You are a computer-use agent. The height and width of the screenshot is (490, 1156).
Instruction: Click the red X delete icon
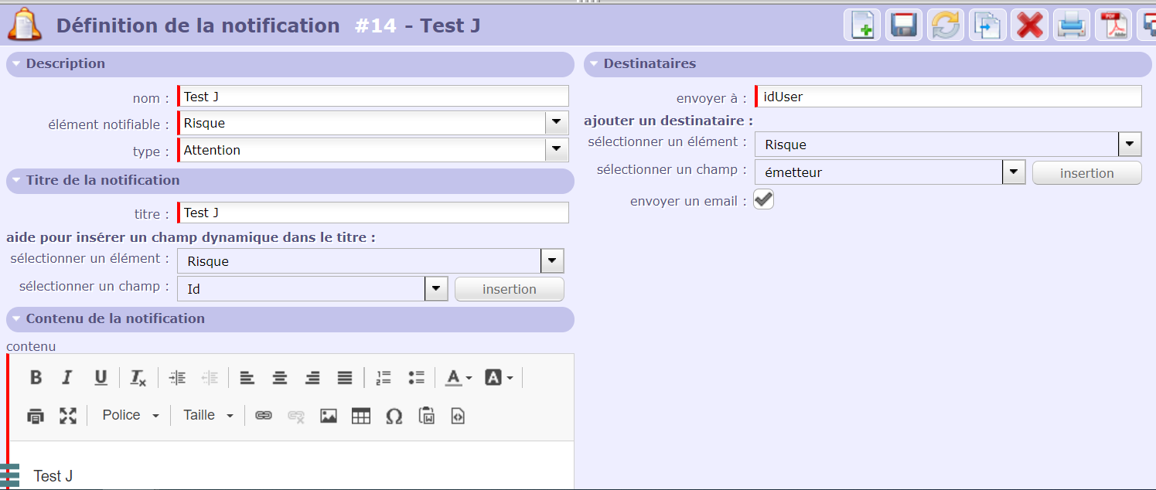pos(1029,26)
